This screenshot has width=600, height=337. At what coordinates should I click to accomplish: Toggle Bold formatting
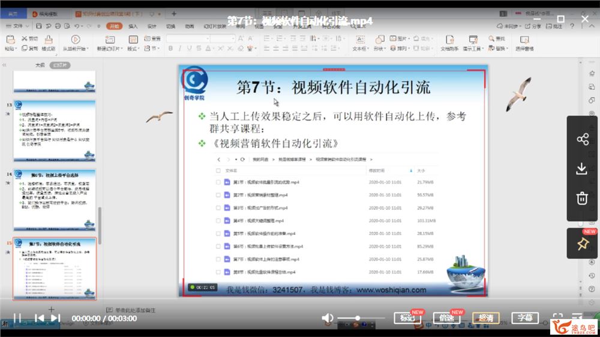click(170, 49)
